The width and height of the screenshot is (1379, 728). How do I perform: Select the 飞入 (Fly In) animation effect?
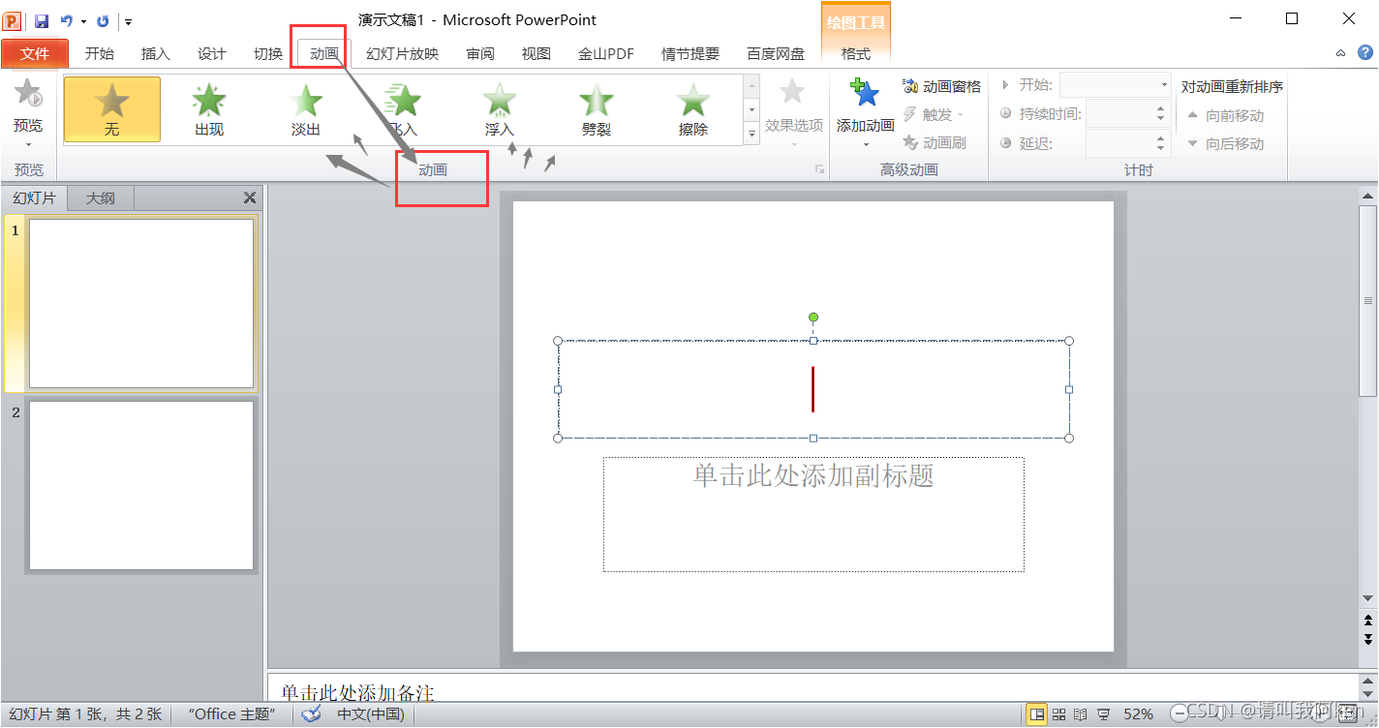403,109
